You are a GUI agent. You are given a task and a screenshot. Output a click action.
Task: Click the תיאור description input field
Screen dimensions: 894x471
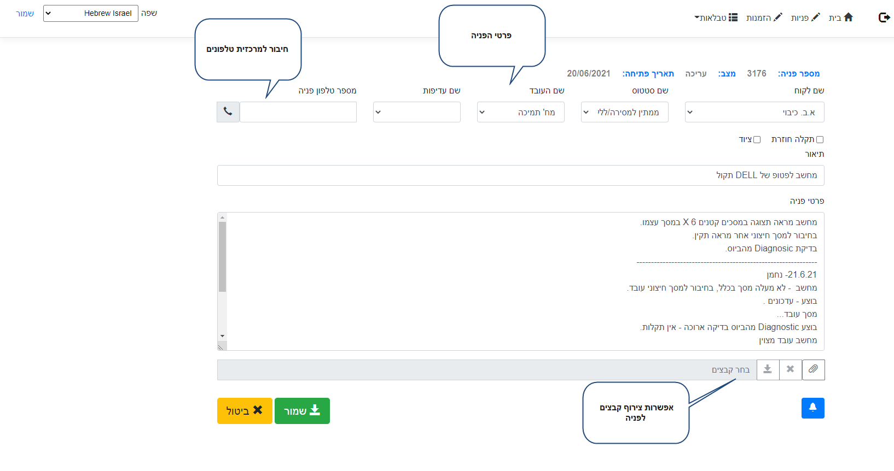click(x=520, y=175)
